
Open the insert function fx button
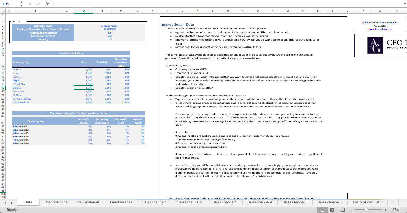point(47,4)
